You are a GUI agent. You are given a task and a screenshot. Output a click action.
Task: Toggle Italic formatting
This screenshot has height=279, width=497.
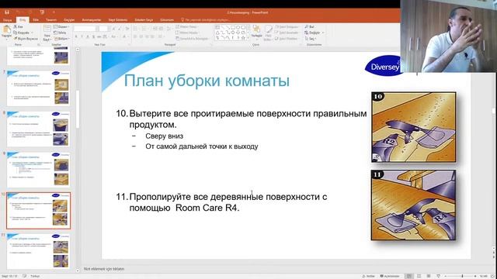coord(82,37)
